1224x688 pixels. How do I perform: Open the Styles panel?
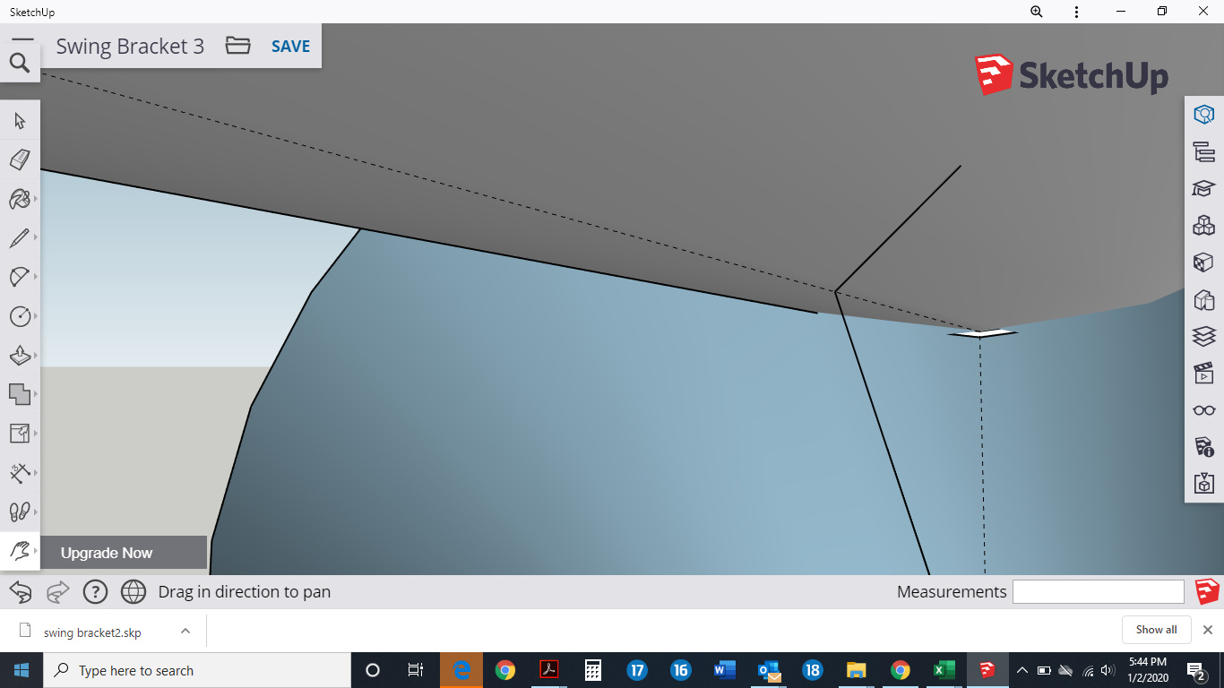[1203, 299]
